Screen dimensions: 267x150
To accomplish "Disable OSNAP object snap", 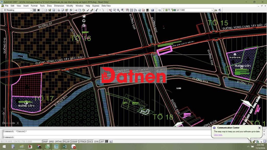I will [74, 142].
